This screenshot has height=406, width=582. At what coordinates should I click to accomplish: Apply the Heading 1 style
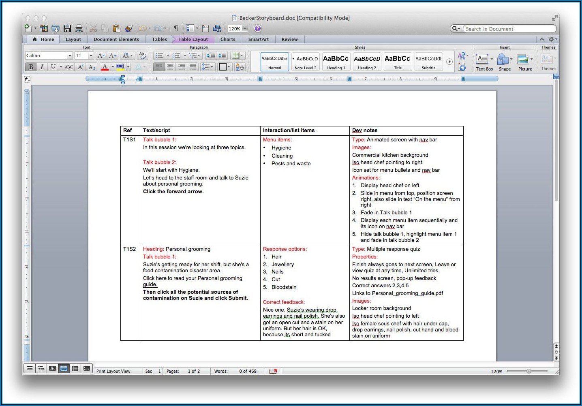pyautogui.click(x=336, y=62)
